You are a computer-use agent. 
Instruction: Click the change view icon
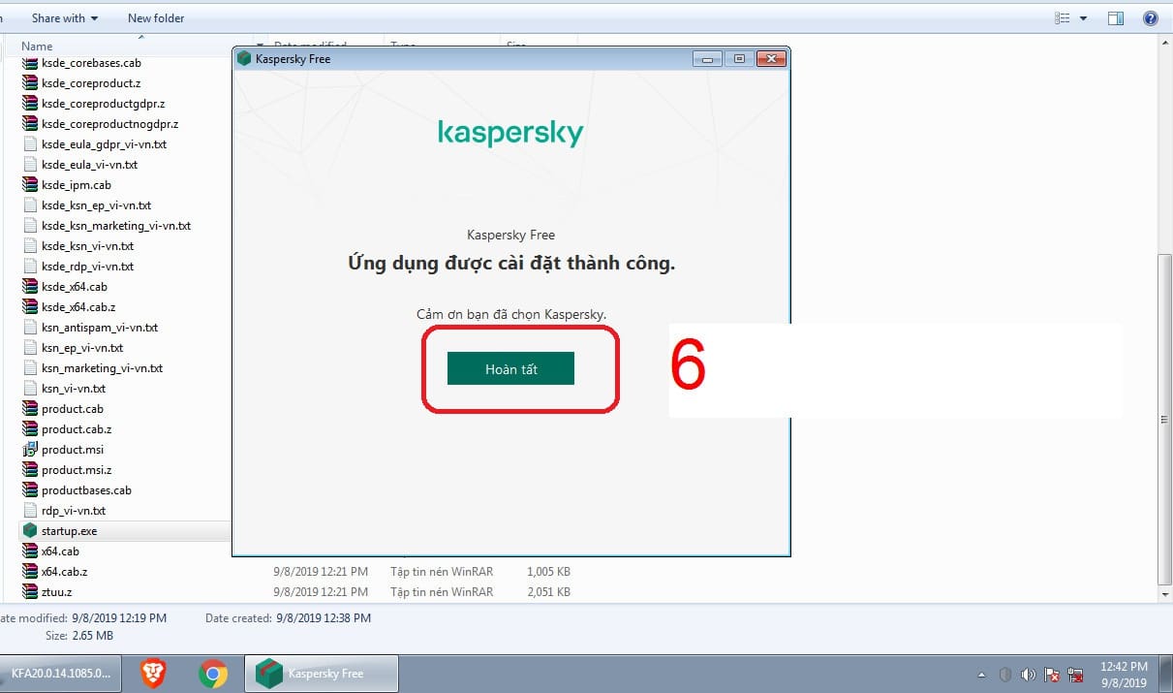[1063, 18]
